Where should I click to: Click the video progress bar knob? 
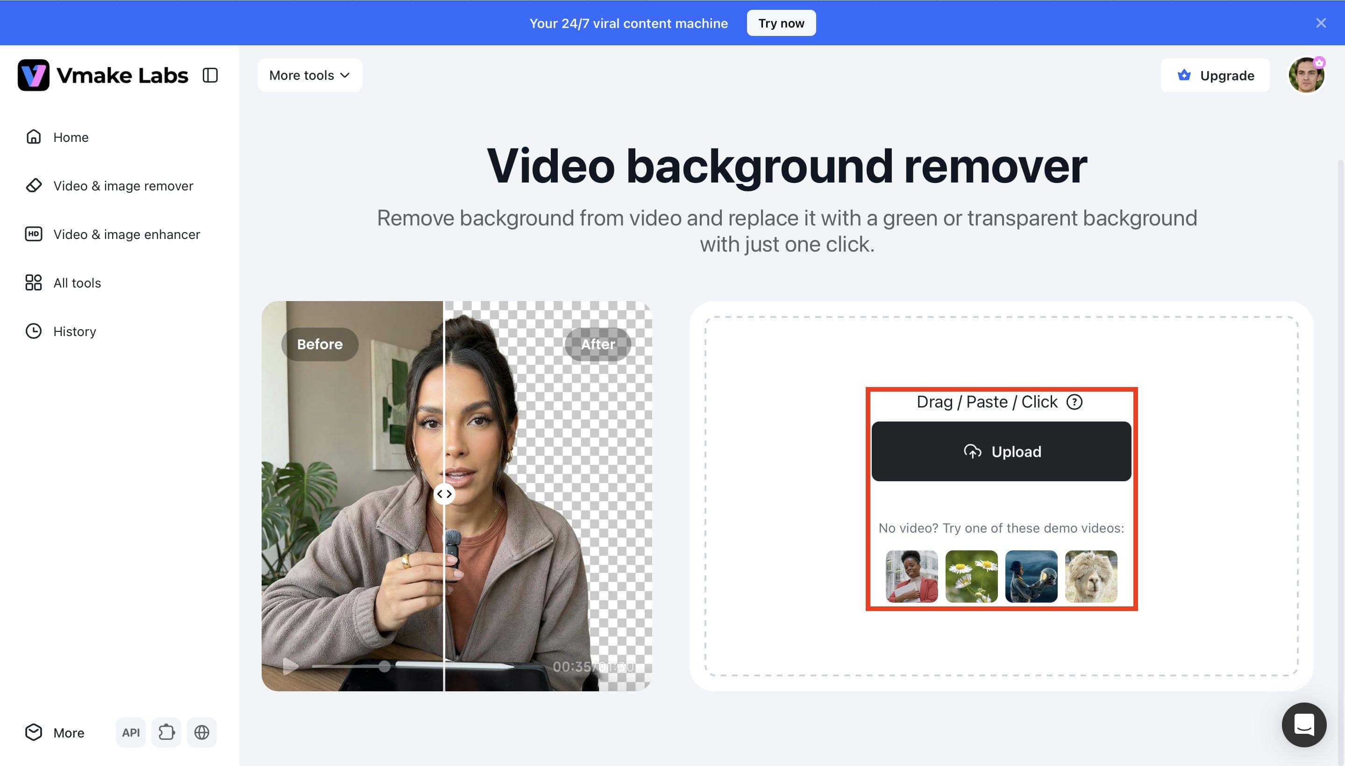pyautogui.click(x=385, y=667)
